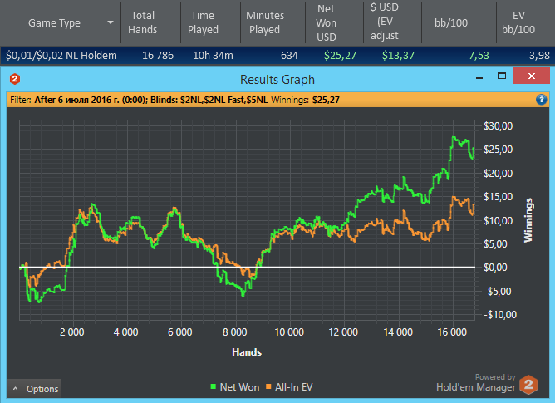Close the Results Graph window

coord(531,76)
